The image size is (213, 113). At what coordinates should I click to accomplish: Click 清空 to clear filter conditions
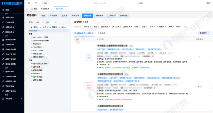(186, 27)
